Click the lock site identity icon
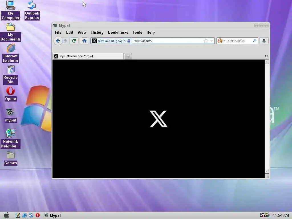Image resolution: width=292 pixels, height=219 pixels. click(129, 41)
